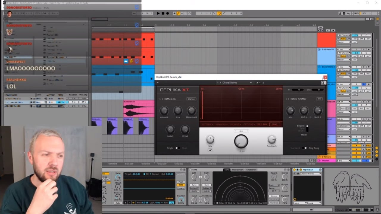
Task: Click the NI logo icon in Replika XT
Action: pyautogui.click(x=323, y=83)
